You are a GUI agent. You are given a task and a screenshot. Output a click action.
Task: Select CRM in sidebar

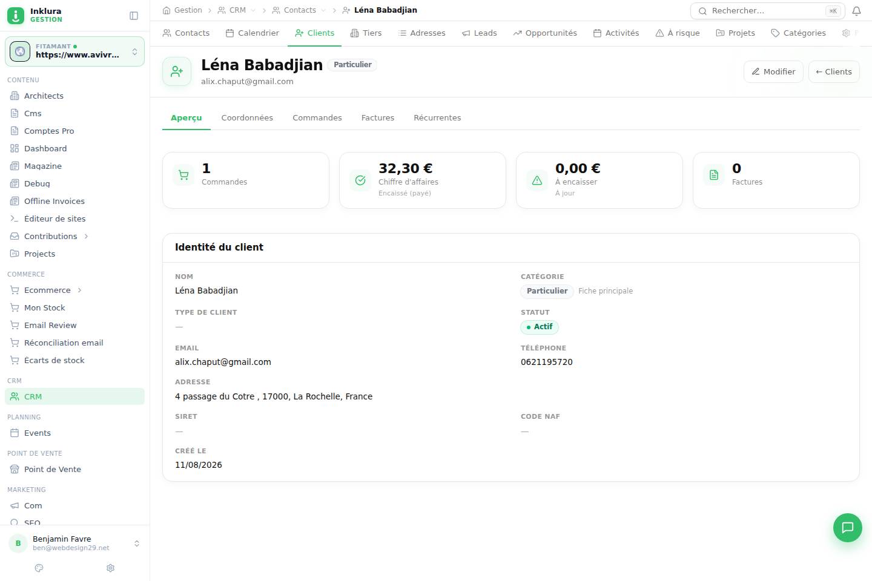tap(75, 396)
